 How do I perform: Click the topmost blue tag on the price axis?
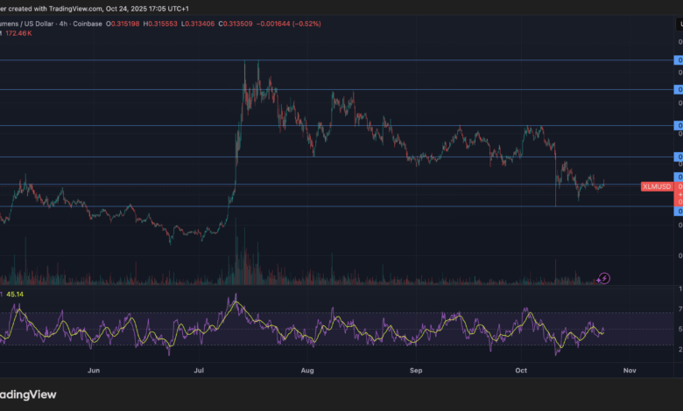coord(679,60)
